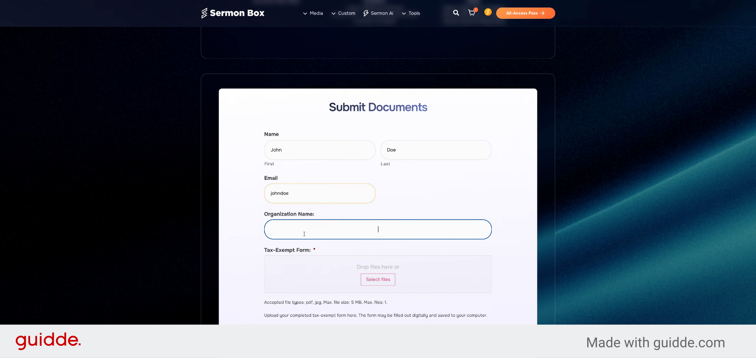756x358 pixels.
Task: Select the Last name field containing Doe
Action: [x=435, y=150]
